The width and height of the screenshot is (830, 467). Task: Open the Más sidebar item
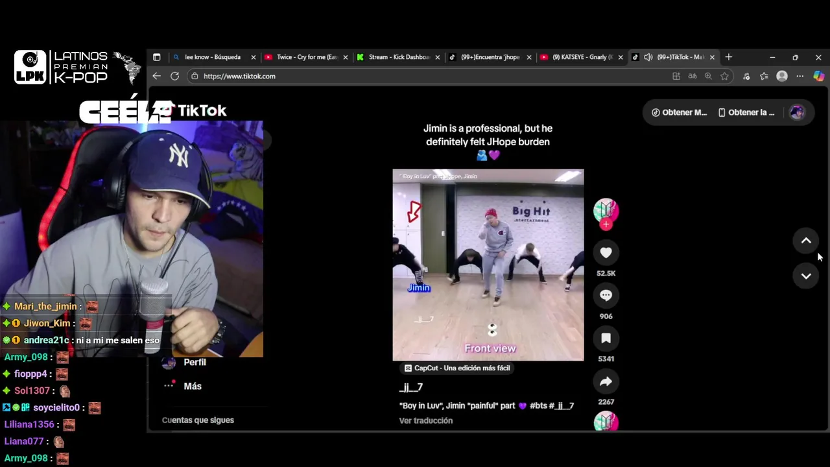click(193, 386)
